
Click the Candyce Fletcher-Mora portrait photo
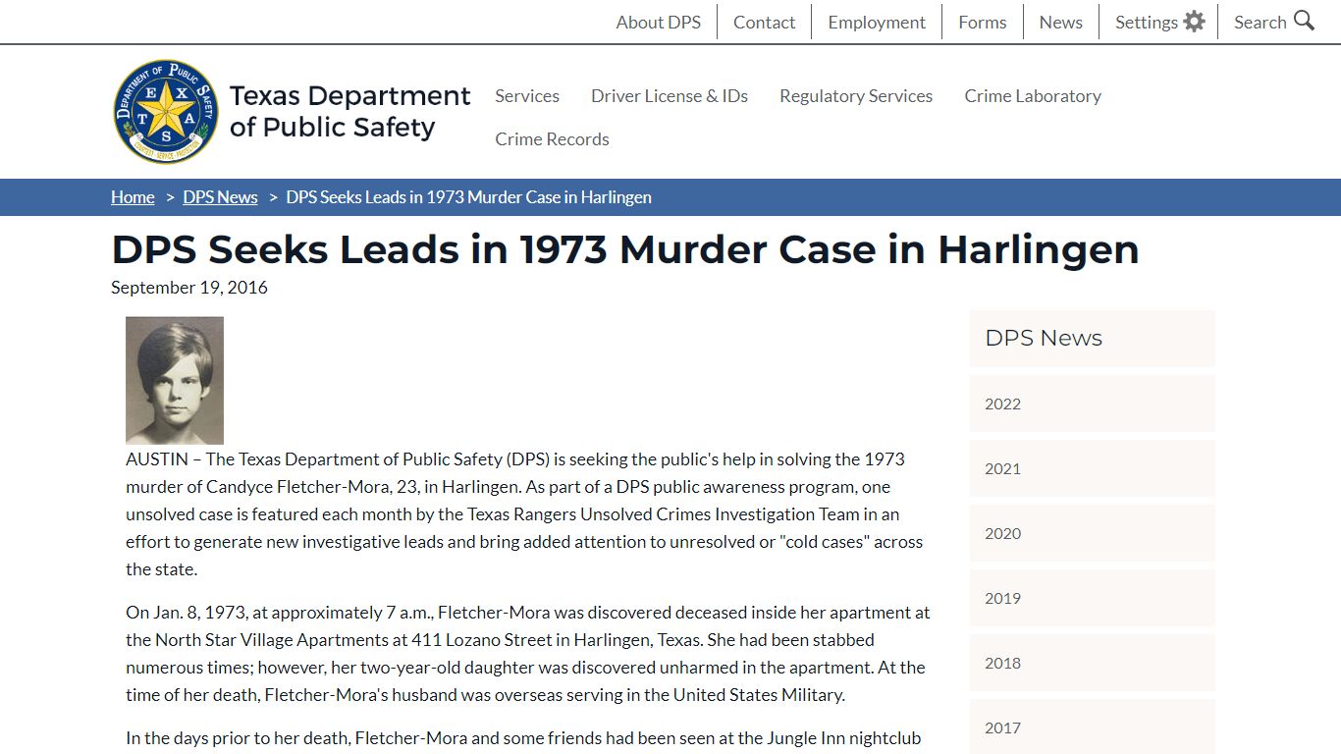[x=175, y=380]
